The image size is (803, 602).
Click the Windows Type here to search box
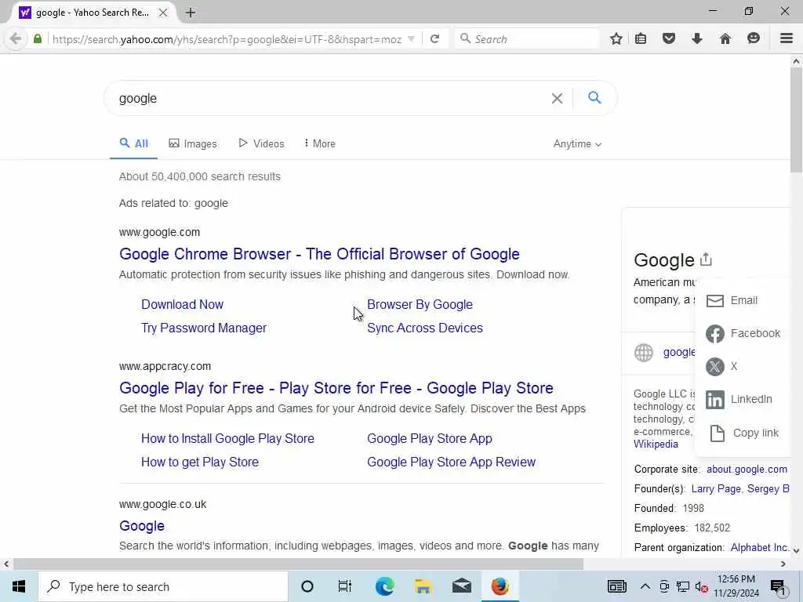(x=163, y=586)
